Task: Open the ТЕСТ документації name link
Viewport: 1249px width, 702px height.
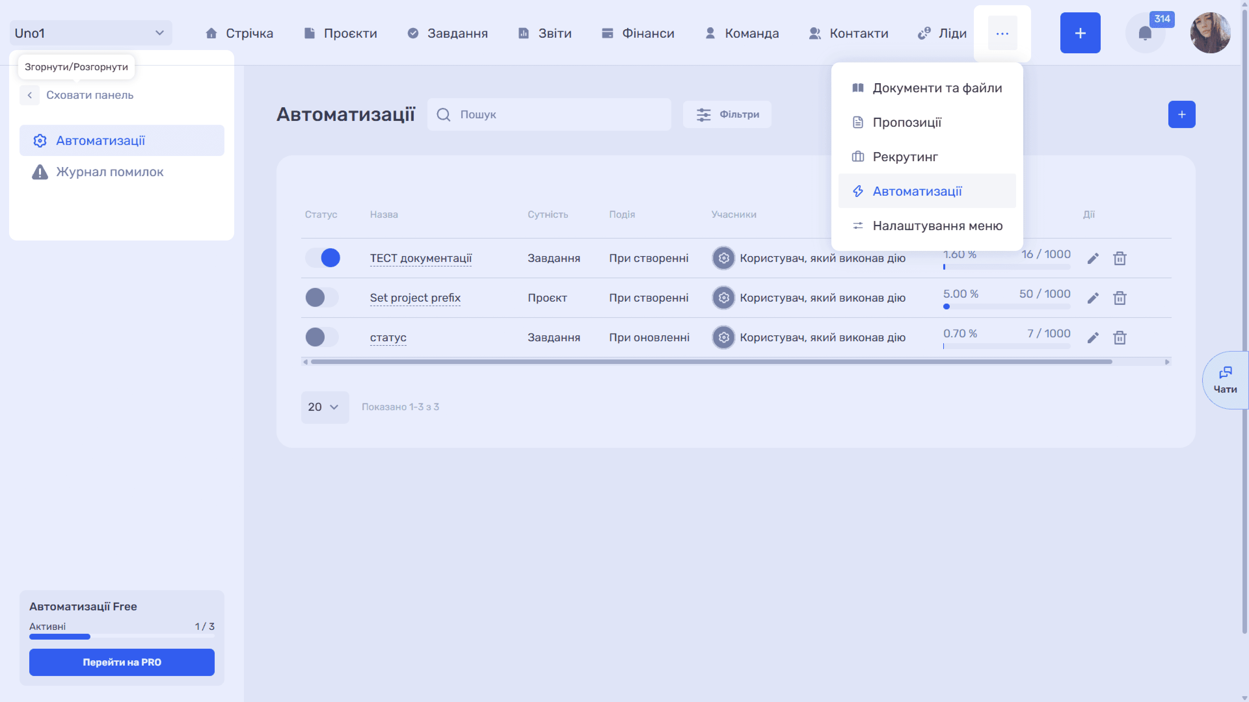Action: tap(421, 258)
